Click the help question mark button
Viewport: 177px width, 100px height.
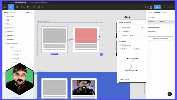[170, 94]
